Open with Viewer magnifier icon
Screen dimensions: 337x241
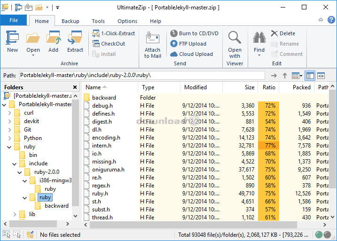click(x=235, y=38)
